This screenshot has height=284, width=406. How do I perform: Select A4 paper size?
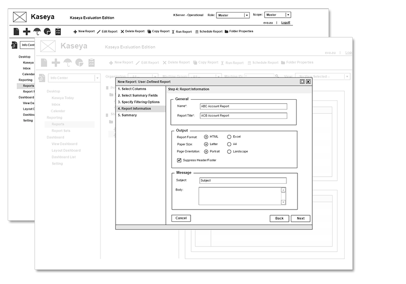229,144
